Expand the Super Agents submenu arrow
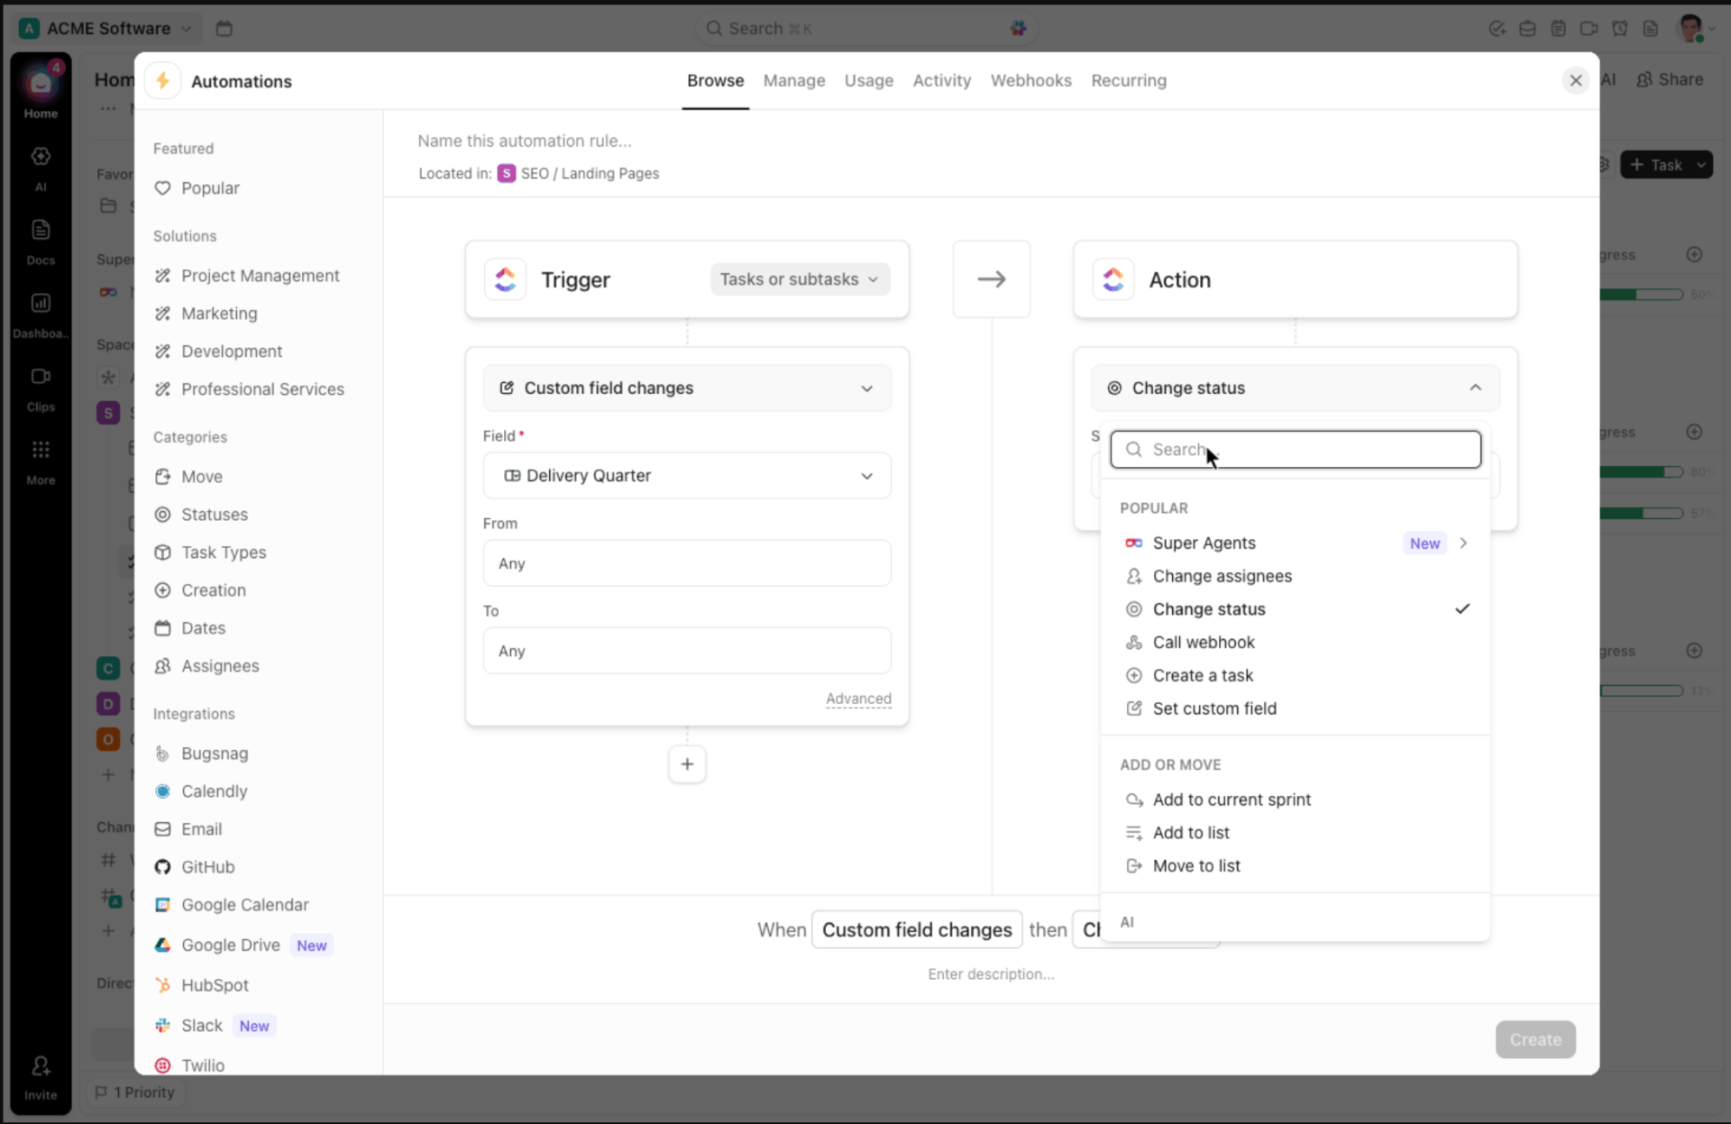This screenshot has height=1124, width=1731. [1463, 544]
